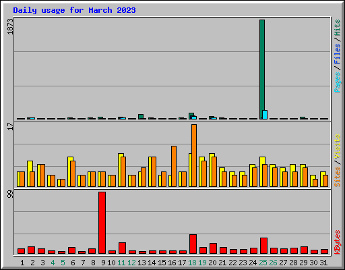Click the 'Files' legend label
345x270 pixels.
tap(337, 54)
